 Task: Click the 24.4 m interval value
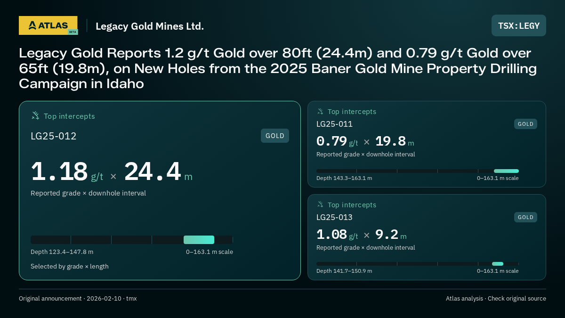tap(158, 172)
